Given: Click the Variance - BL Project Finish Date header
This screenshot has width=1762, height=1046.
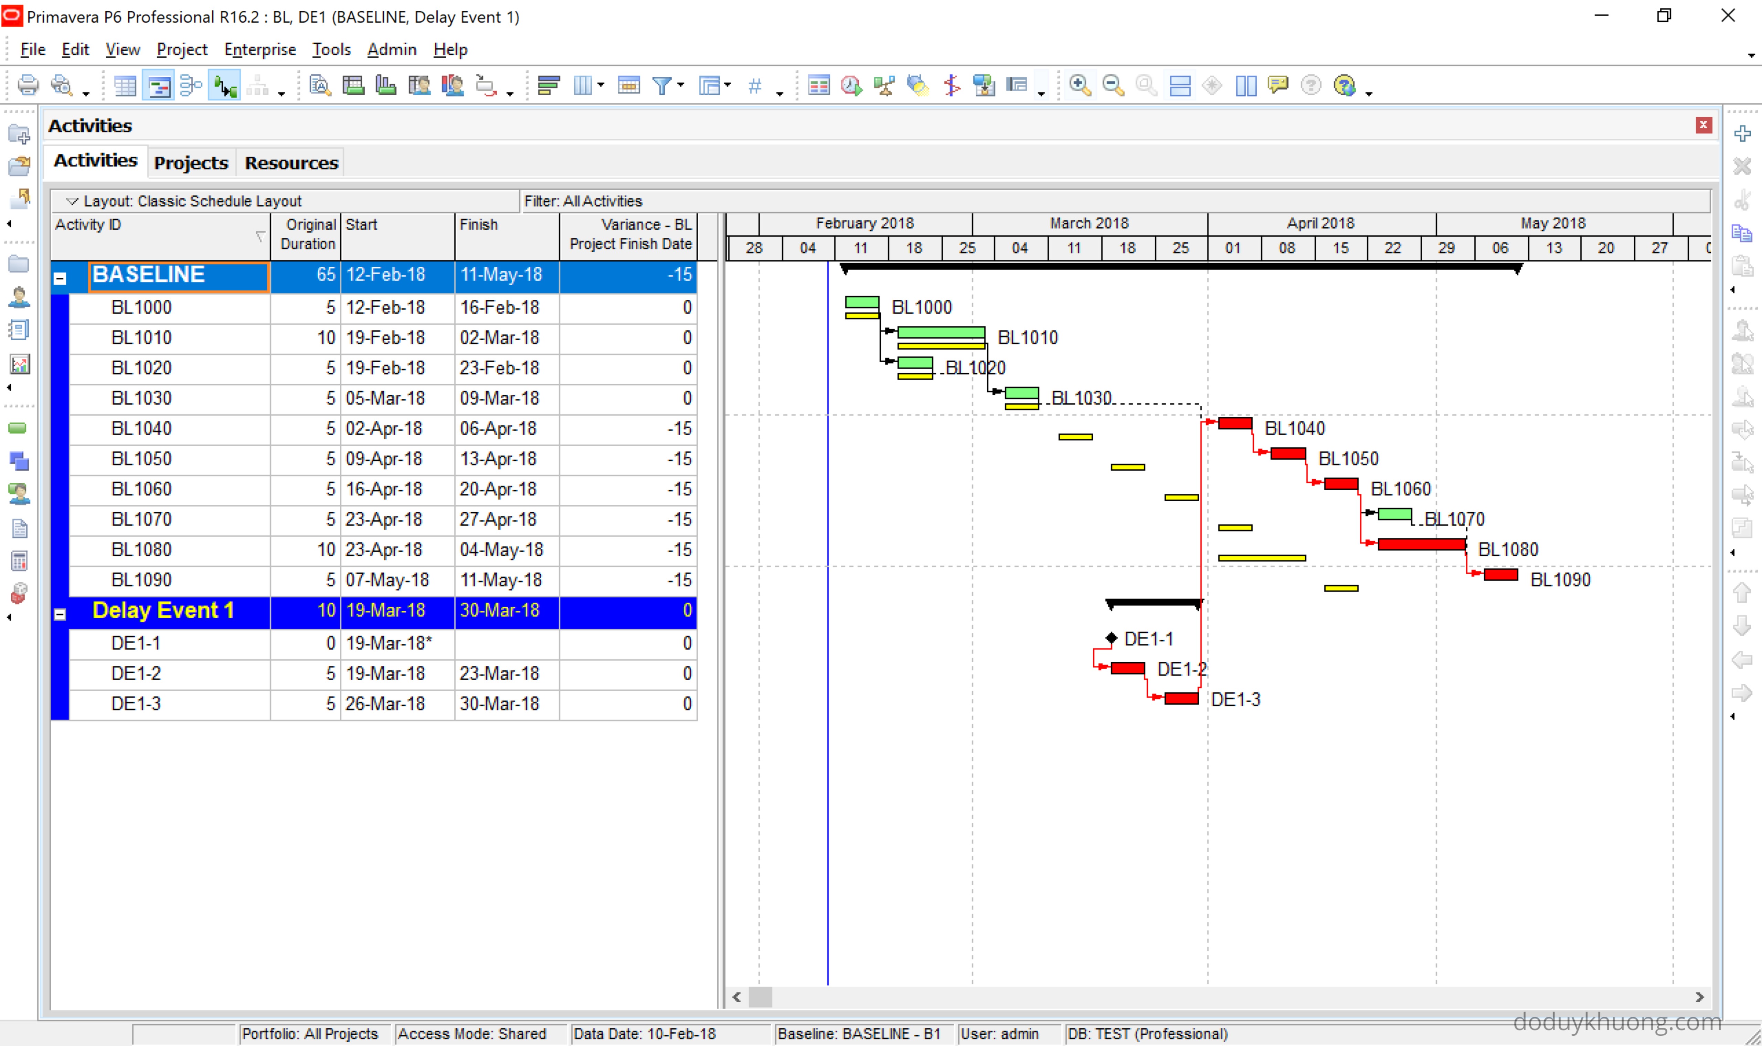Looking at the screenshot, I should 629,234.
